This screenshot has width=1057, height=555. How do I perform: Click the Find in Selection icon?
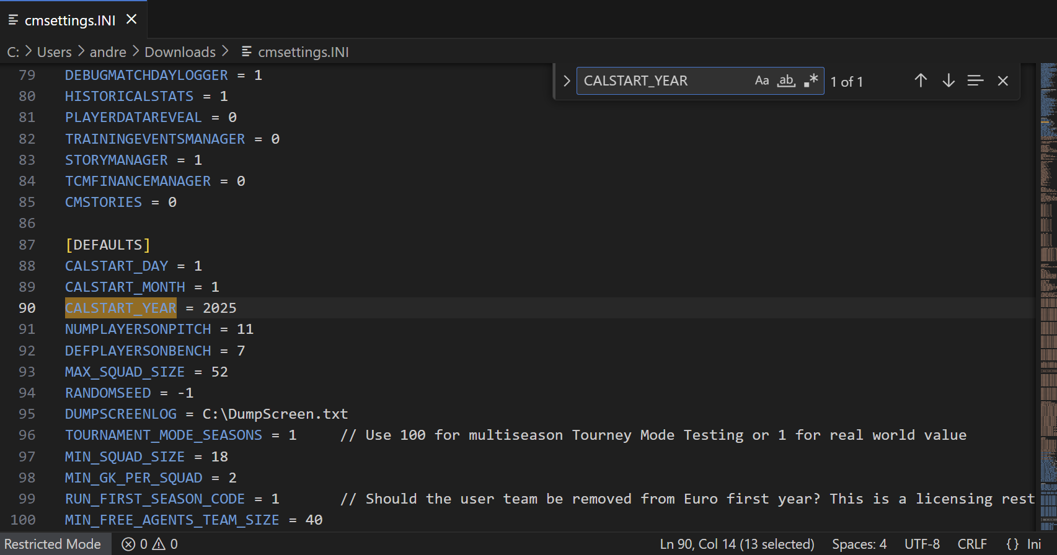[975, 81]
